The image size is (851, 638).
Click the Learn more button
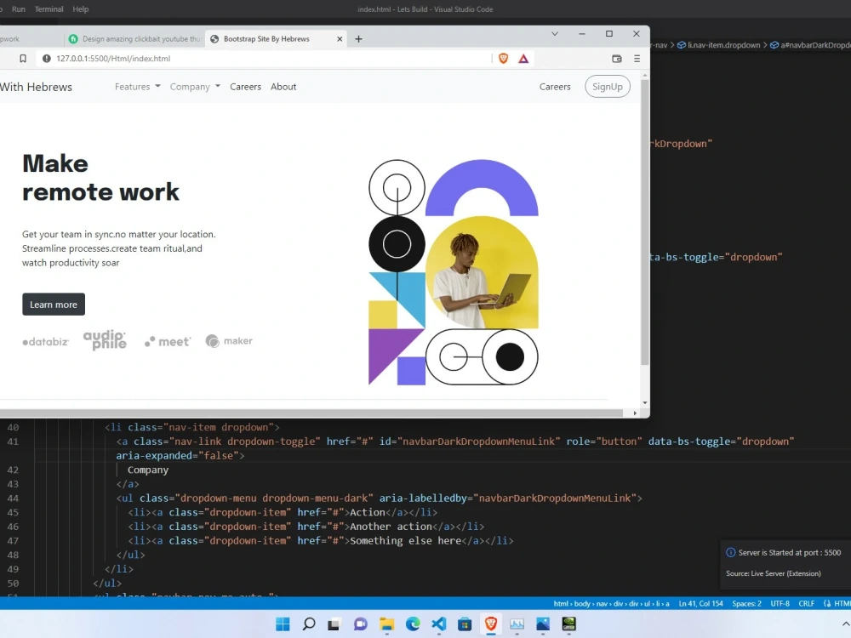point(53,305)
